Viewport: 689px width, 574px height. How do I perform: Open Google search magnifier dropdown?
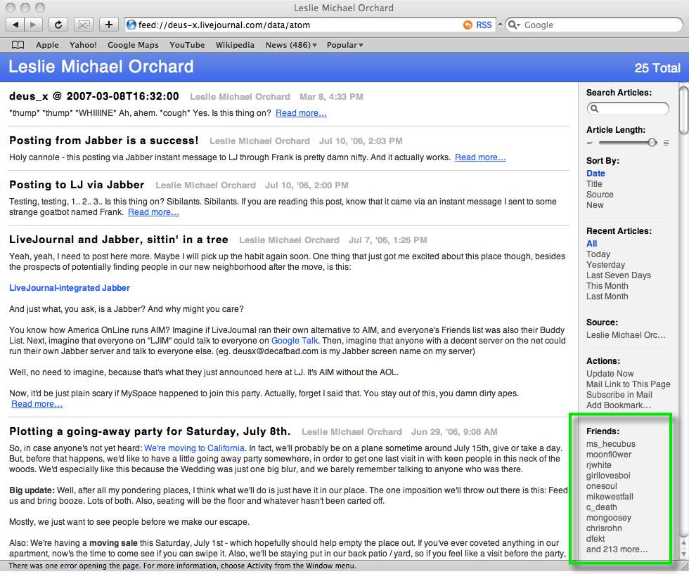[x=513, y=25]
